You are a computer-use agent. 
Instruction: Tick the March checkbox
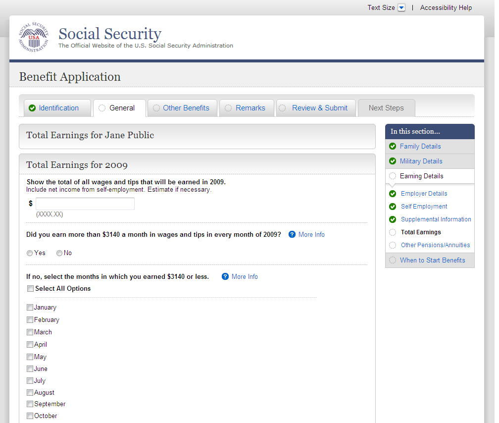(x=30, y=332)
